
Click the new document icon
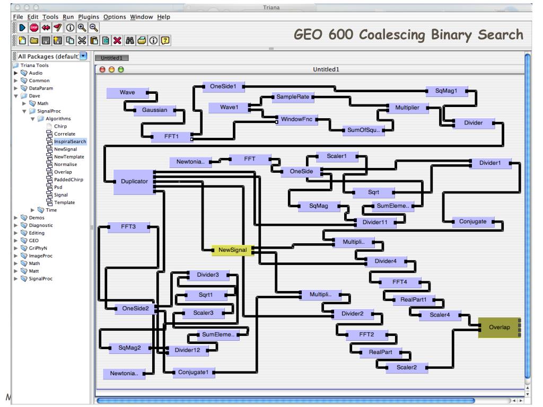pos(22,40)
